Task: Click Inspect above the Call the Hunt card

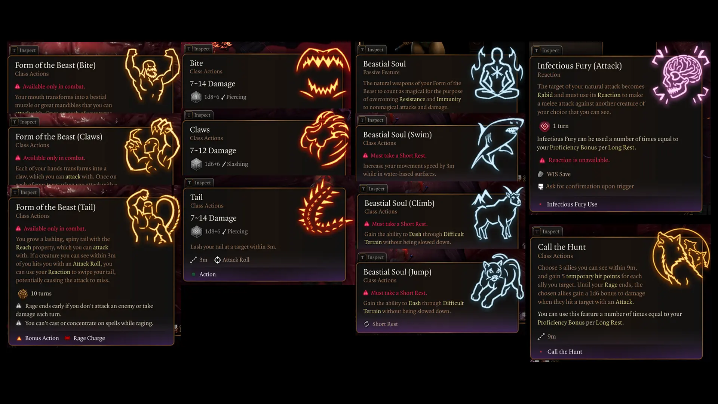Action: 547,231
